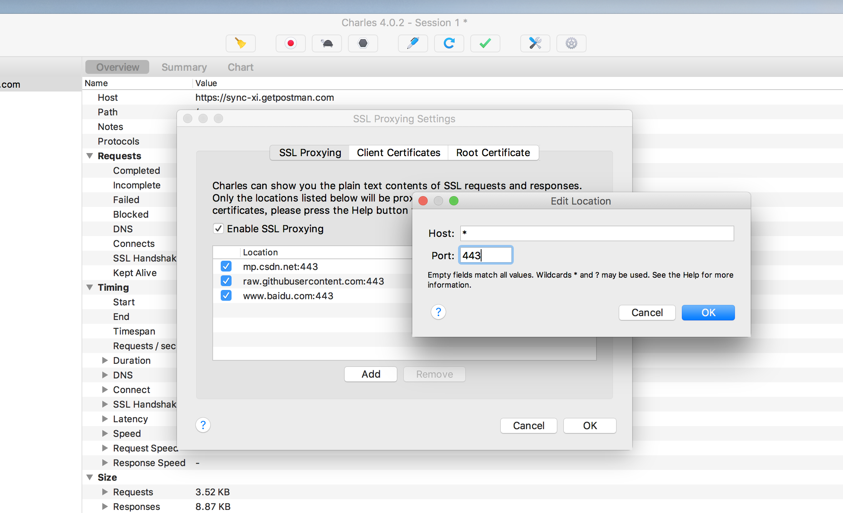Screen dimensions: 843x513
Task: Click the Port input field
Action: [x=485, y=255]
